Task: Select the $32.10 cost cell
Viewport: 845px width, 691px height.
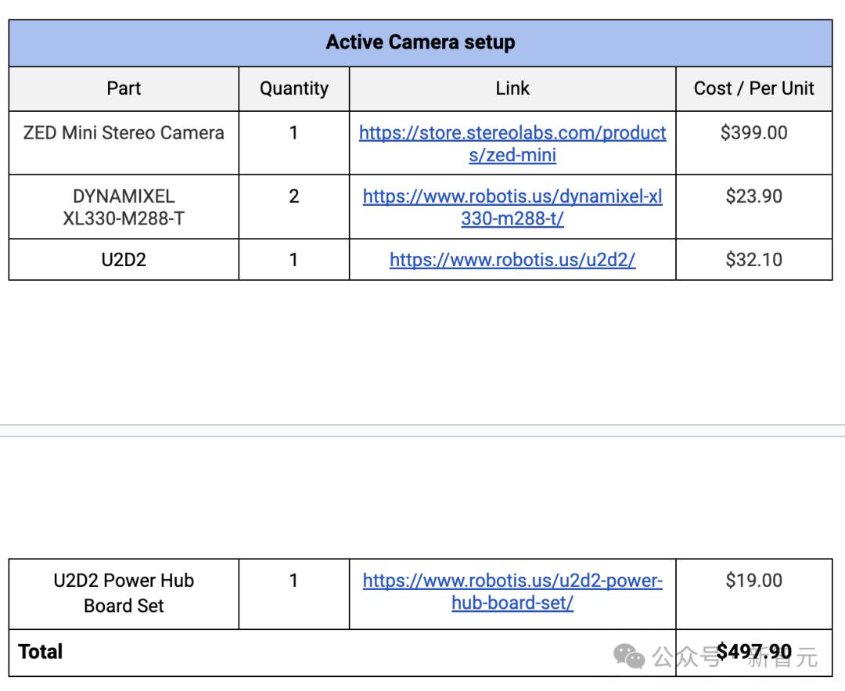Action: pos(754,260)
